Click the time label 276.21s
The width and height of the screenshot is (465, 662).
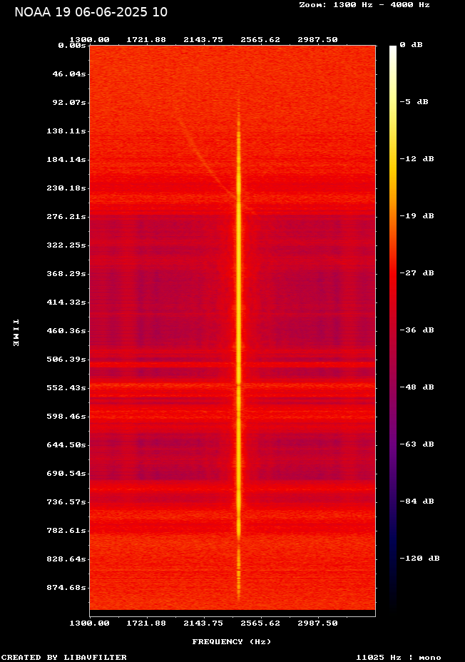click(66, 217)
